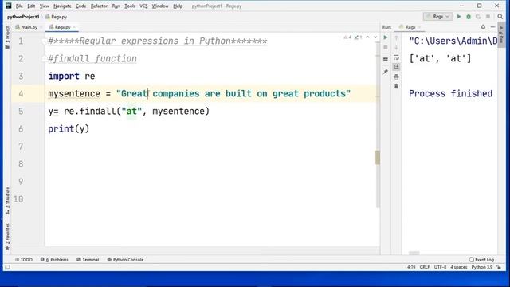Stop the process in the Run panel
The width and height of the screenshot is (510, 287).
386,48
